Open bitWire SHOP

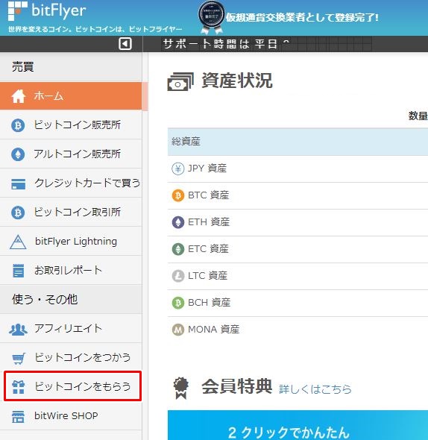71,416
